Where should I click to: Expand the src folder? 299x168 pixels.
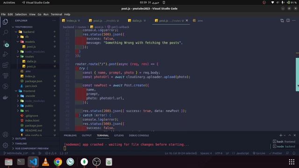click(x=27, y=111)
